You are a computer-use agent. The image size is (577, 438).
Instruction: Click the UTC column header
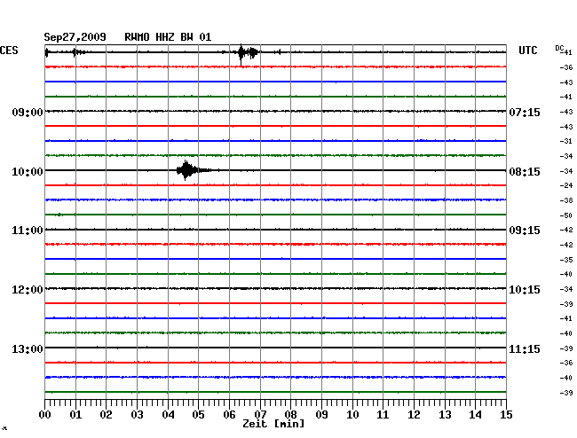pyautogui.click(x=527, y=51)
